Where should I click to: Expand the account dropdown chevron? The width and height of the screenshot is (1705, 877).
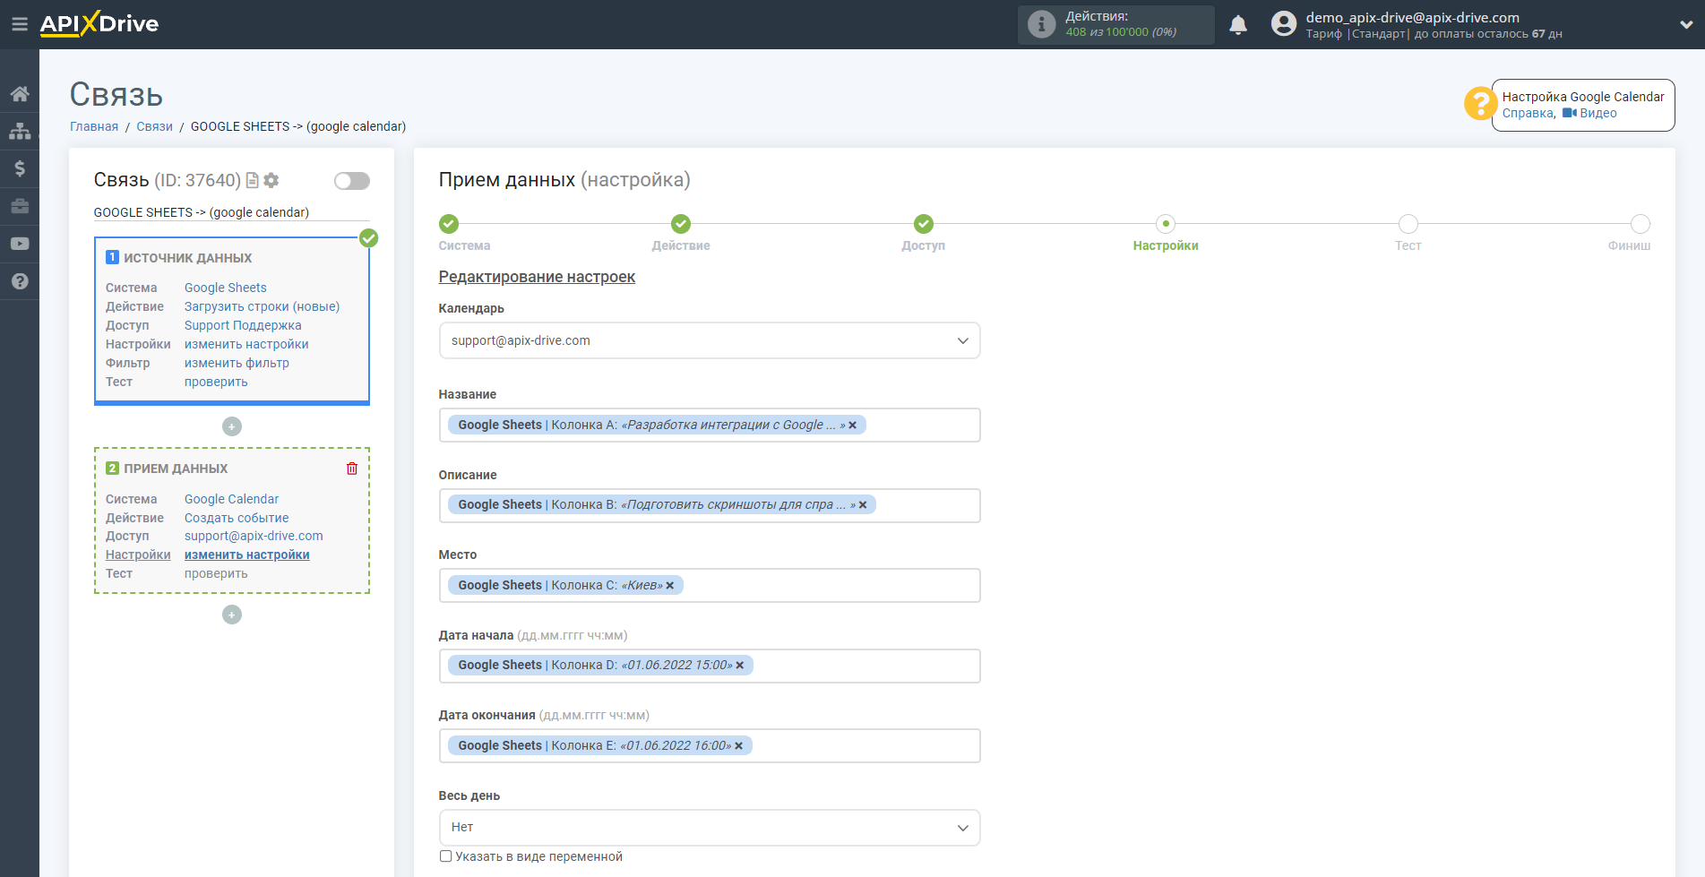[x=1686, y=25]
